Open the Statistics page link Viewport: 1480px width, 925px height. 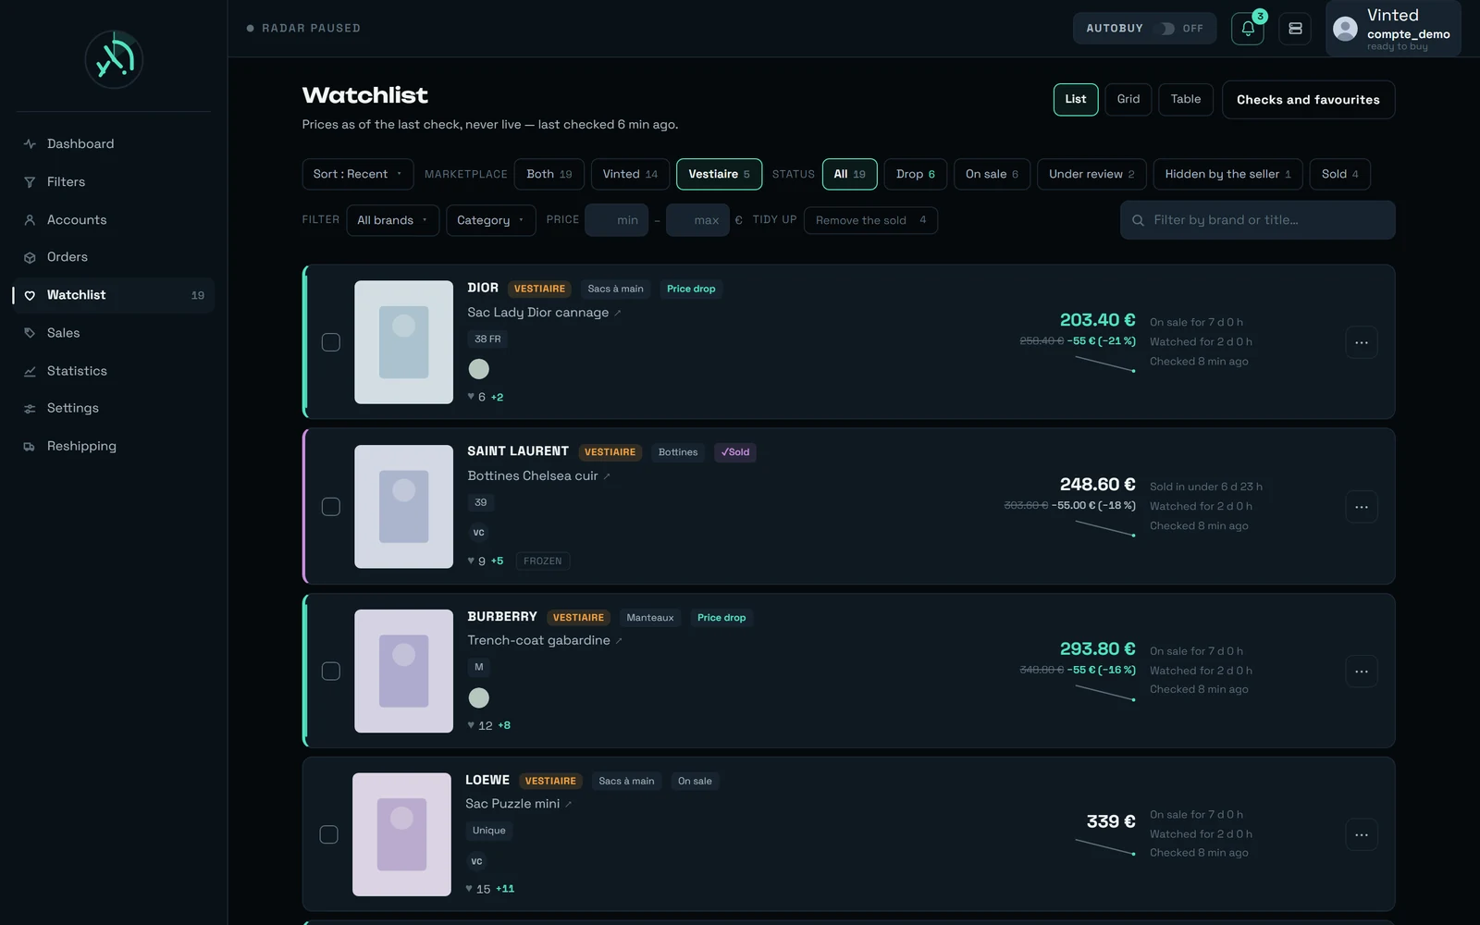click(114, 371)
